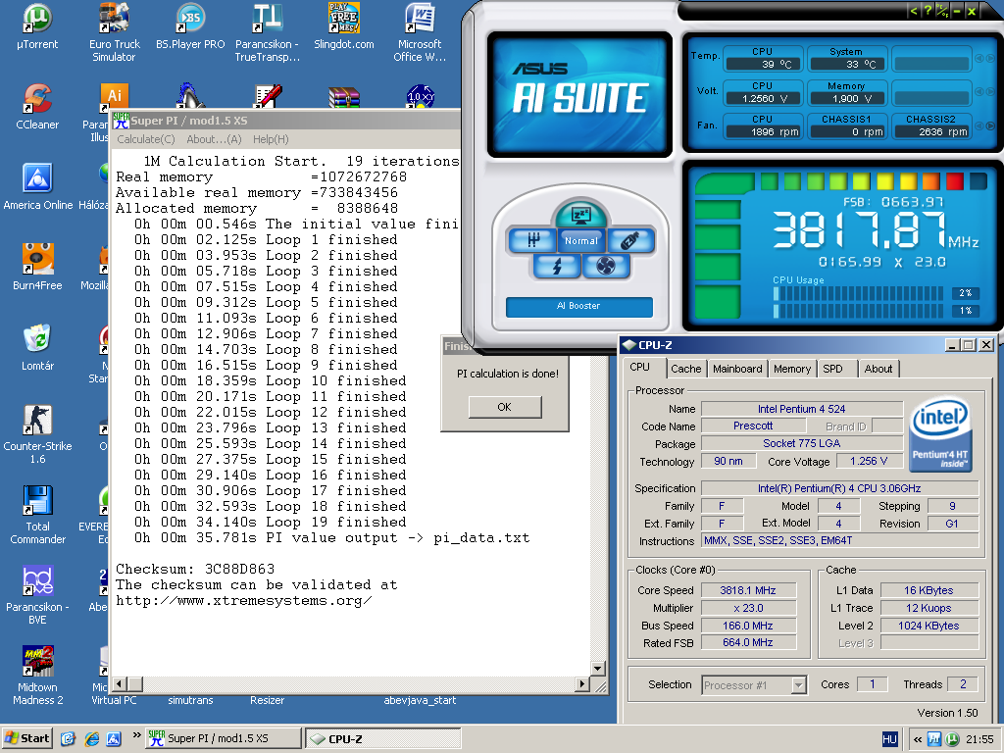The image size is (1004, 753).
Task: Switch to About tab in CPU-Z
Action: (878, 369)
